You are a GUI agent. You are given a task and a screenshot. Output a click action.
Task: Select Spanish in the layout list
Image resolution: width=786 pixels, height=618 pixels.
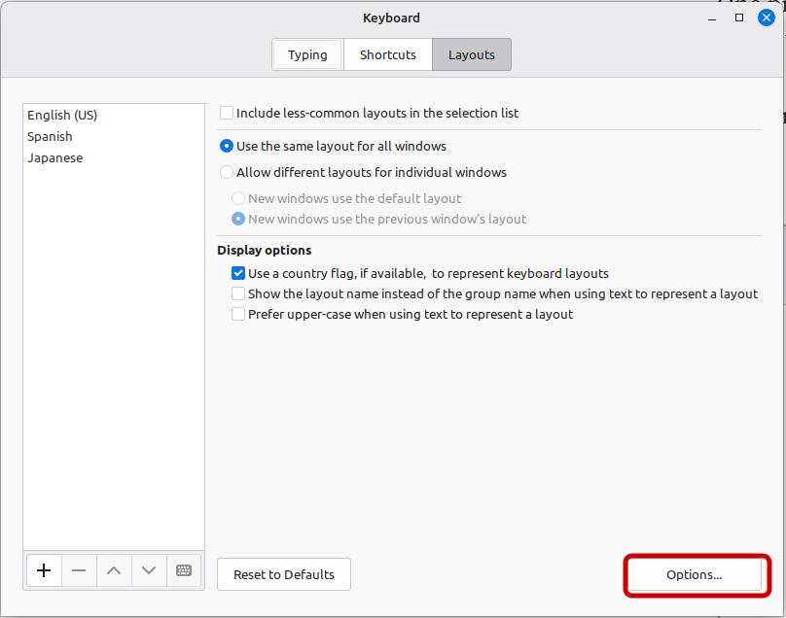pos(114,137)
